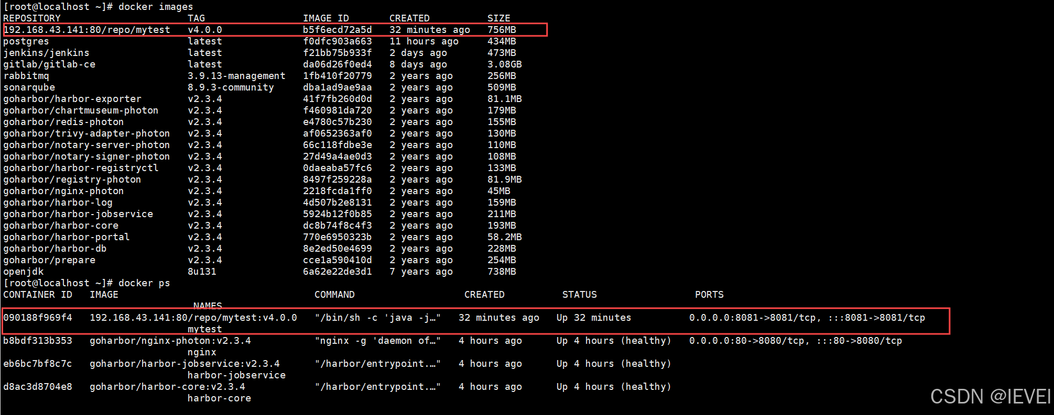The width and height of the screenshot is (1054, 415).
Task: Click goharbor/harbor-log repository name
Action: coord(58,203)
